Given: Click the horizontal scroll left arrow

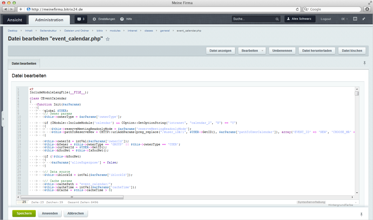Looking at the screenshot, I should pos(18,197).
